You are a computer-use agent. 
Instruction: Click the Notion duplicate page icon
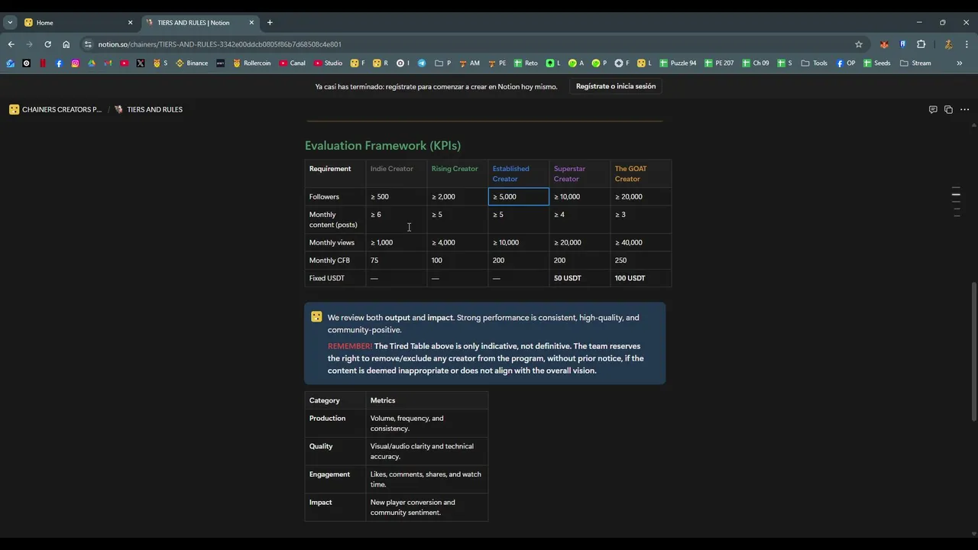click(948, 109)
